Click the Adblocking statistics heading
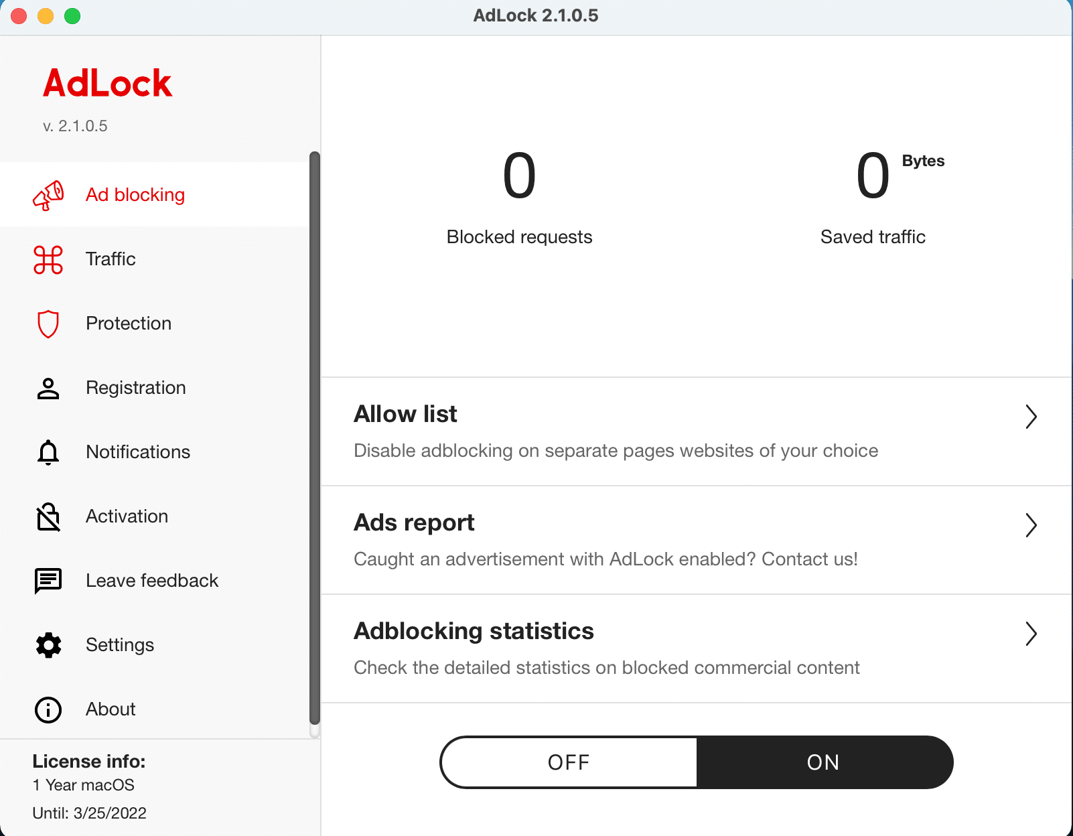This screenshot has width=1073, height=836. (474, 631)
